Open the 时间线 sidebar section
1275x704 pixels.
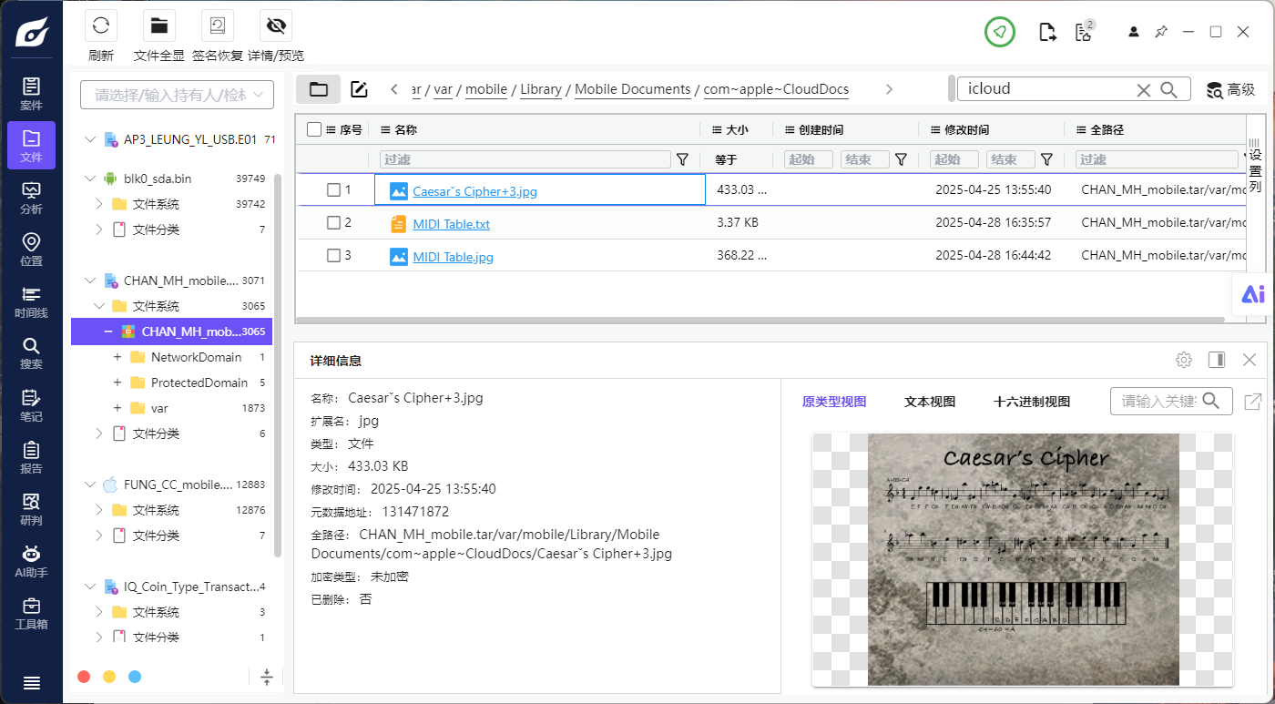pyautogui.click(x=31, y=301)
